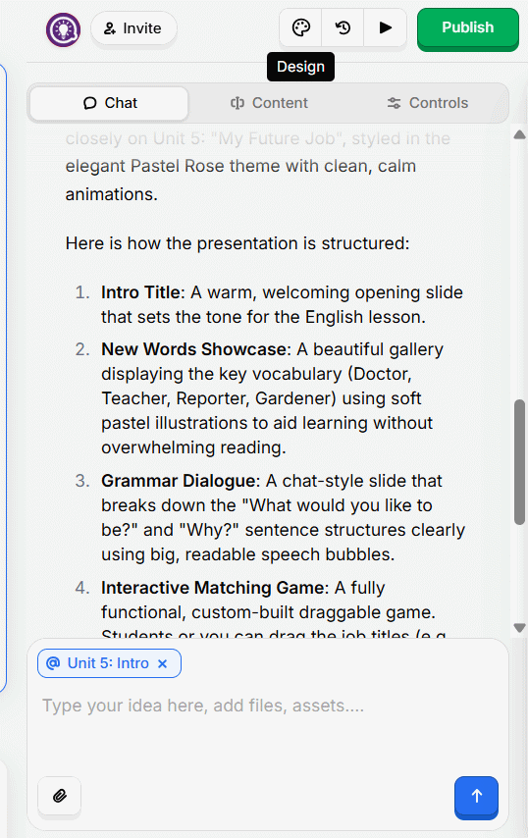Click the 'Interactive Matching Game' heading
528x838 pixels.
(x=213, y=588)
